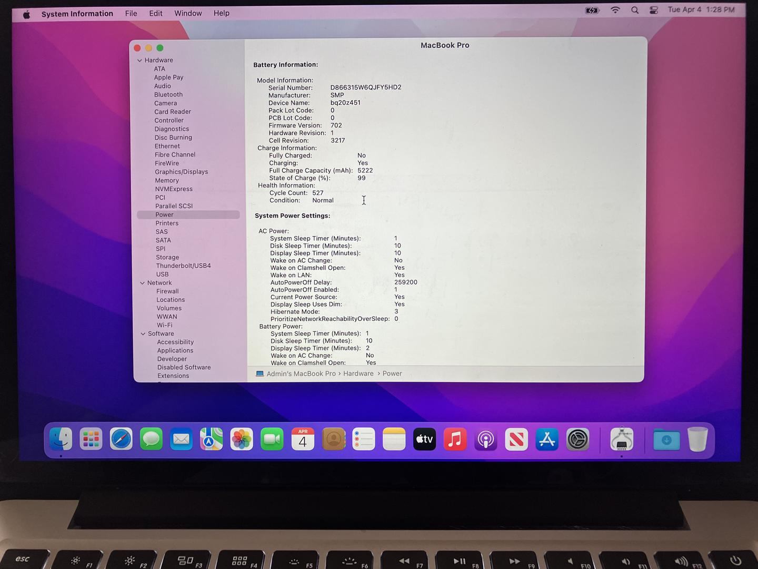The width and height of the screenshot is (758, 569).
Task: Open the Apple menu
Action: 26,14
